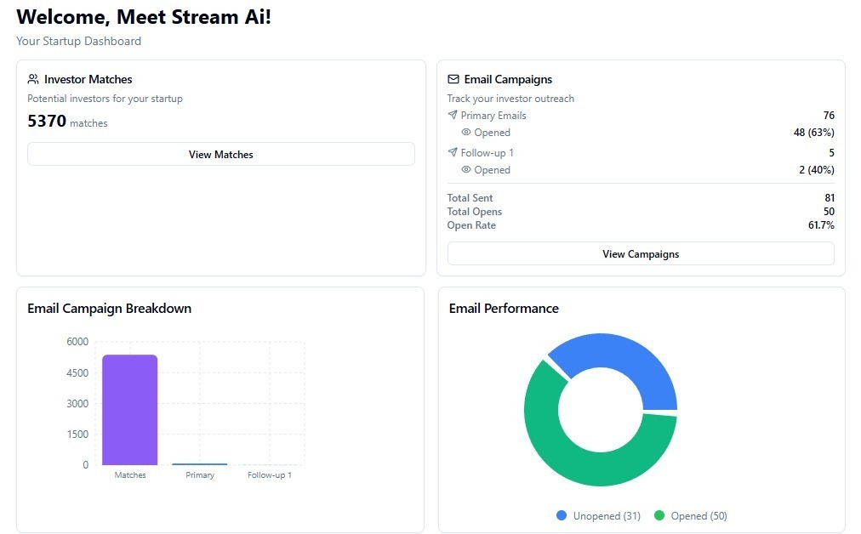Click the "Follow-up 1" x-axis label
Screen dimensions: 861x534
(x=270, y=474)
